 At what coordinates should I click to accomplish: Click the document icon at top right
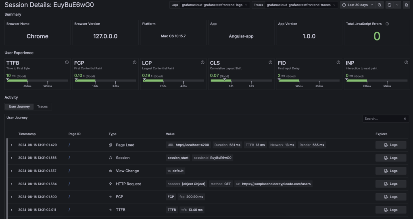(x=407, y=5)
